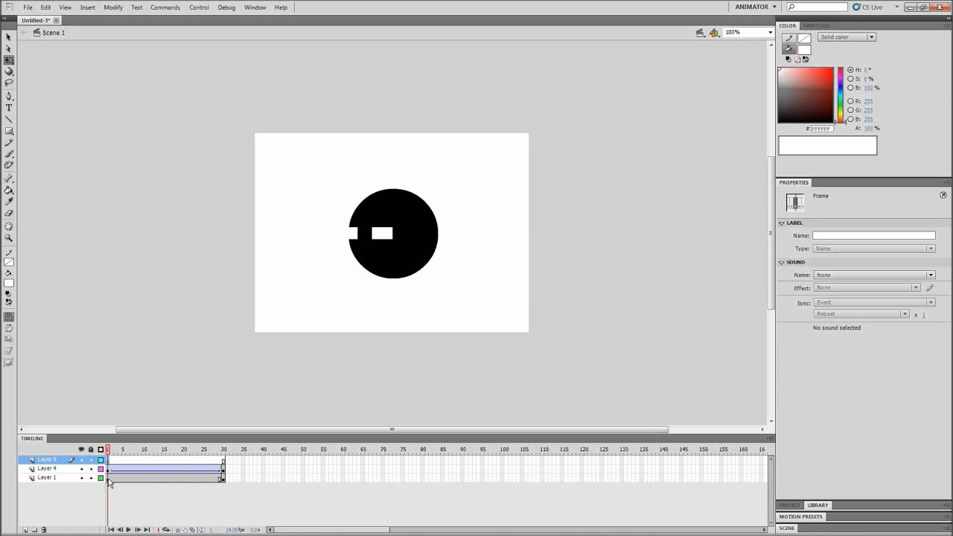The image size is (953, 536).
Task: Open the Window menu
Action: coord(255,7)
